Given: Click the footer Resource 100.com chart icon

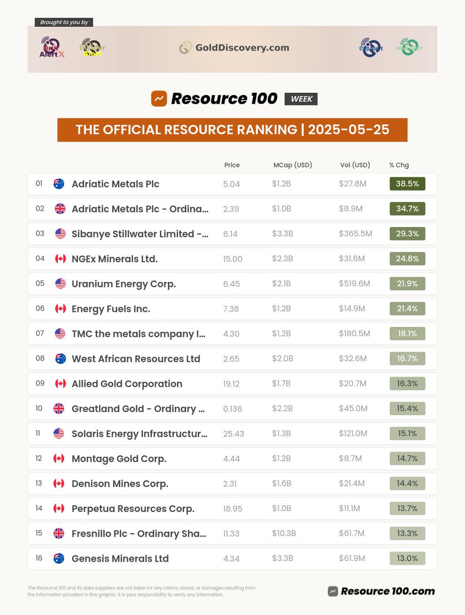Looking at the screenshot, I should point(333,591).
